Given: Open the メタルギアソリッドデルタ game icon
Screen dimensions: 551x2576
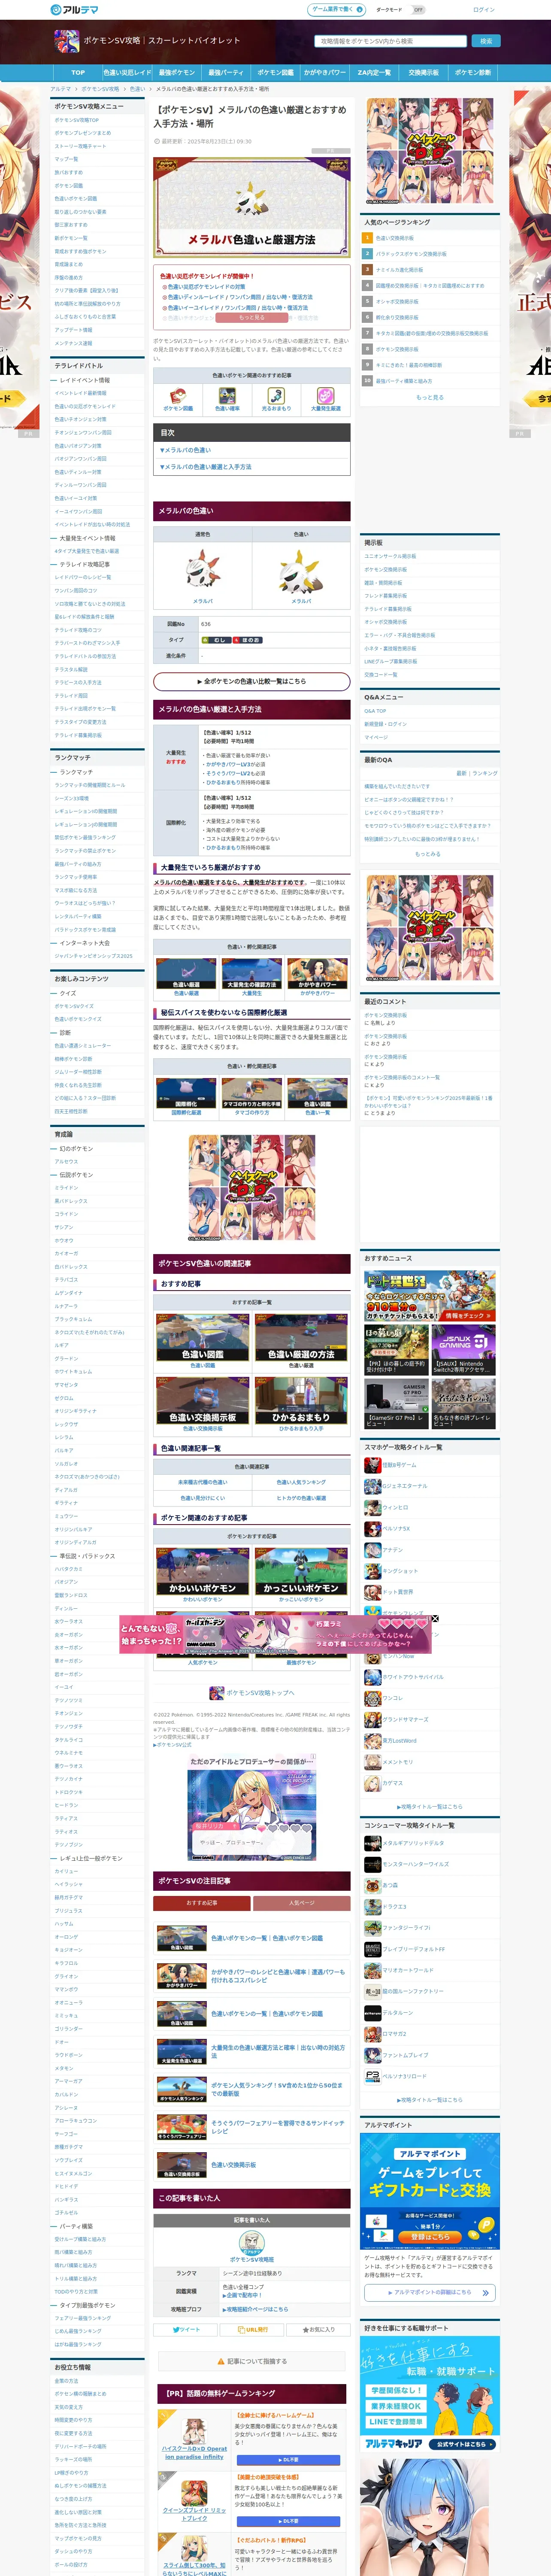Looking at the screenshot, I should [x=372, y=1843].
